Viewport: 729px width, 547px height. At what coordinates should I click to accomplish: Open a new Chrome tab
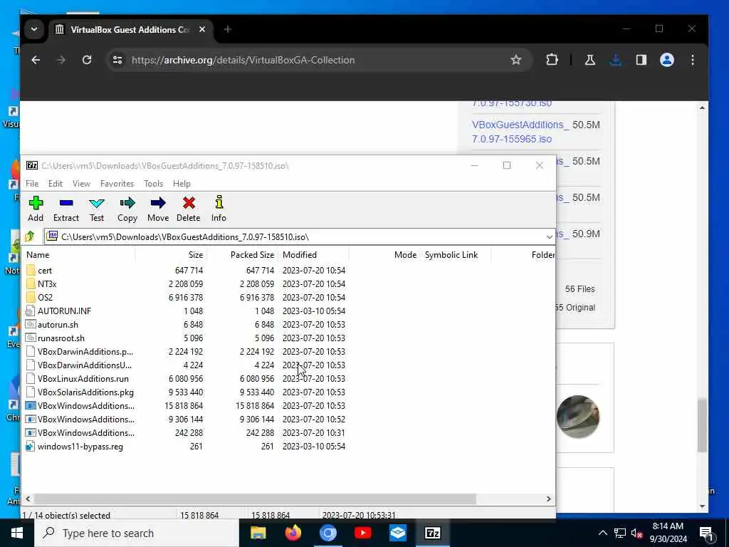[227, 29]
